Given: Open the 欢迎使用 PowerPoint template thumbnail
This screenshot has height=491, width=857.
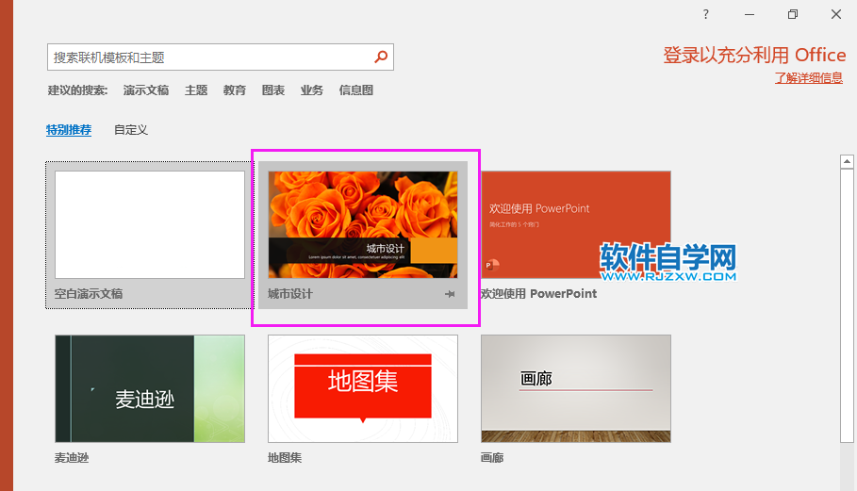Looking at the screenshot, I should pyautogui.click(x=576, y=225).
